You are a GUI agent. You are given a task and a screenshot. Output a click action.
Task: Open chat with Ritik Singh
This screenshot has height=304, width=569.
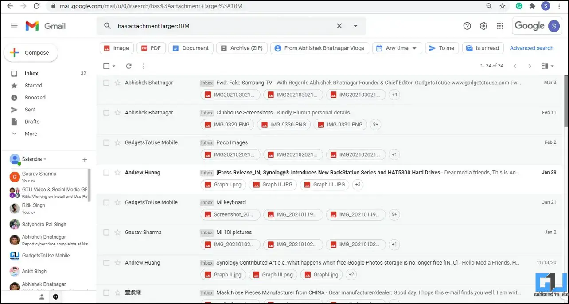49,209
